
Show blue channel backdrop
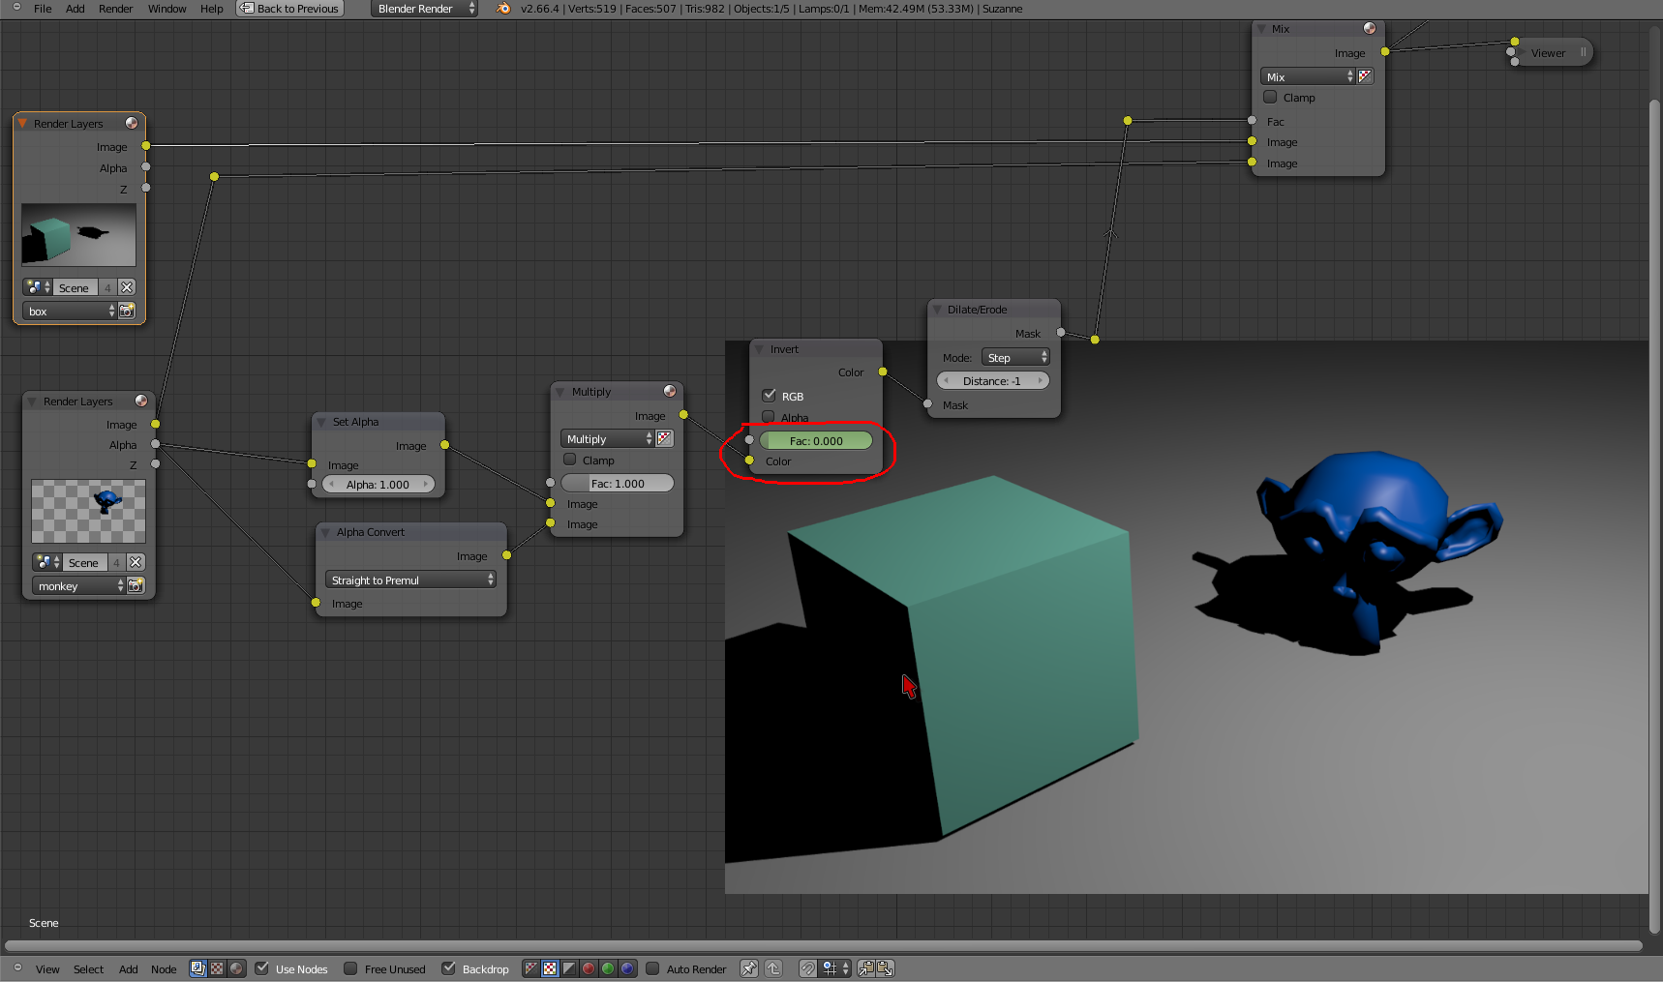(627, 968)
